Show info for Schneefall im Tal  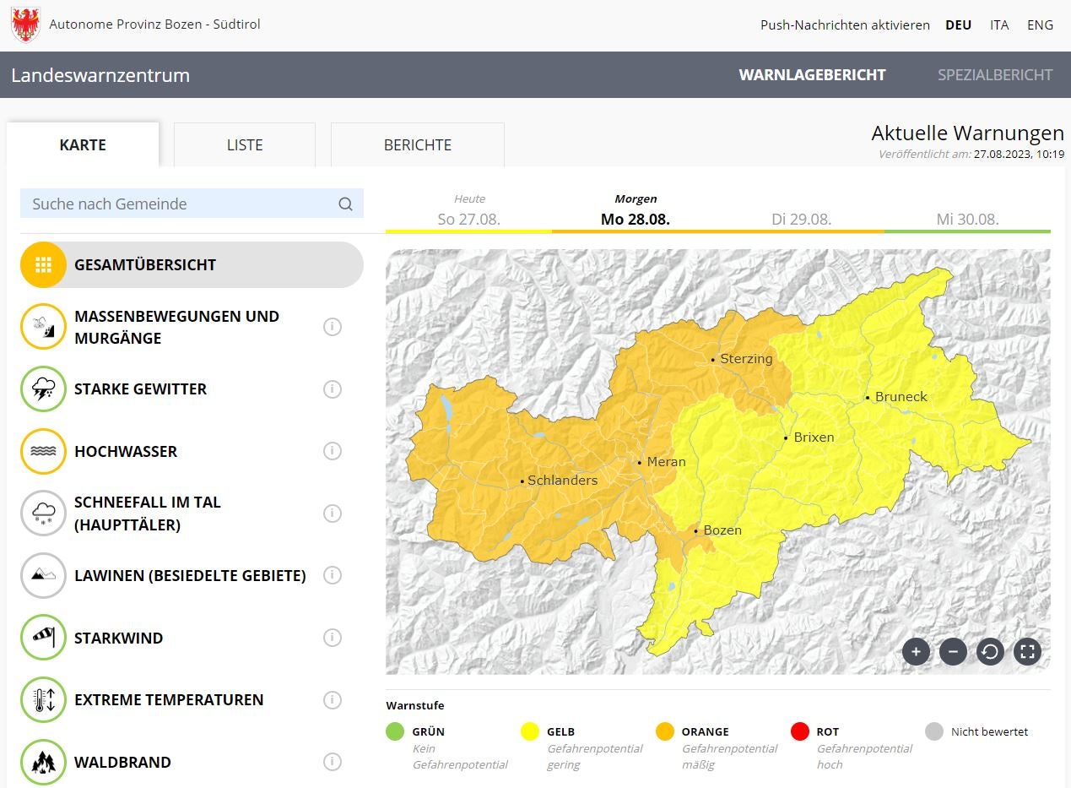pyautogui.click(x=333, y=514)
